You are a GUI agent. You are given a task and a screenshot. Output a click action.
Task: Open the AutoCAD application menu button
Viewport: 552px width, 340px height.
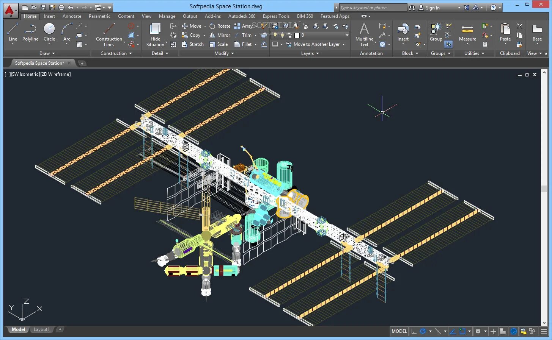pyautogui.click(x=10, y=11)
